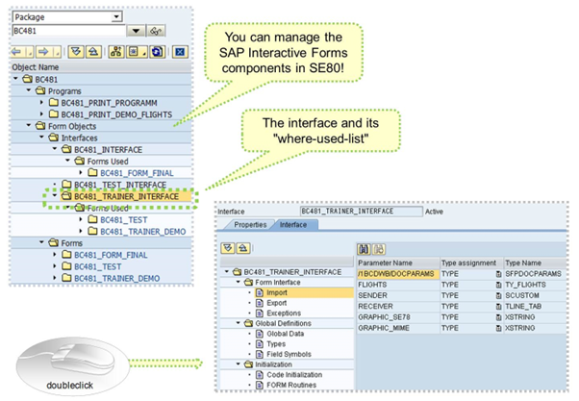Click the object hierarchy display icon
Viewport: 579px width, 401px height.
[x=119, y=50]
